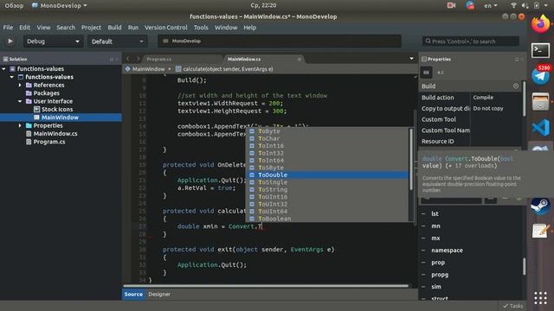Click the search field Press 'Control+,' to search
This screenshot has width=554, height=311.
(471, 41)
